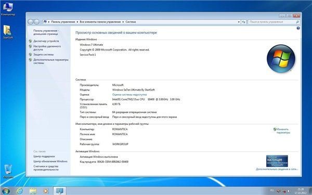Select the System window taskbar button

click(x=59, y=191)
